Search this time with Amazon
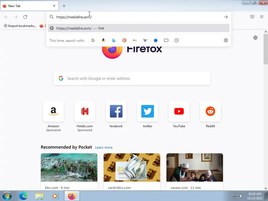Viewport: 268px width, 201px height. (103, 40)
